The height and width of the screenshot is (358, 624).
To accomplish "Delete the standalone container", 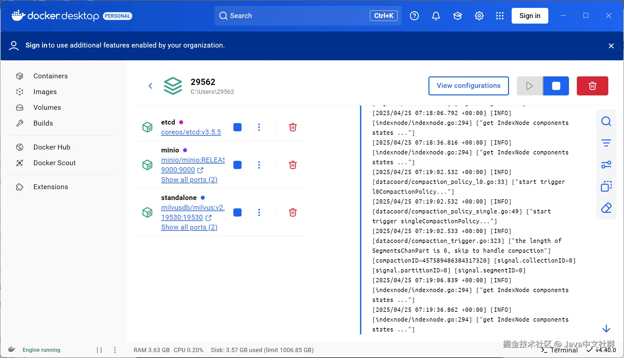I will (293, 212).
